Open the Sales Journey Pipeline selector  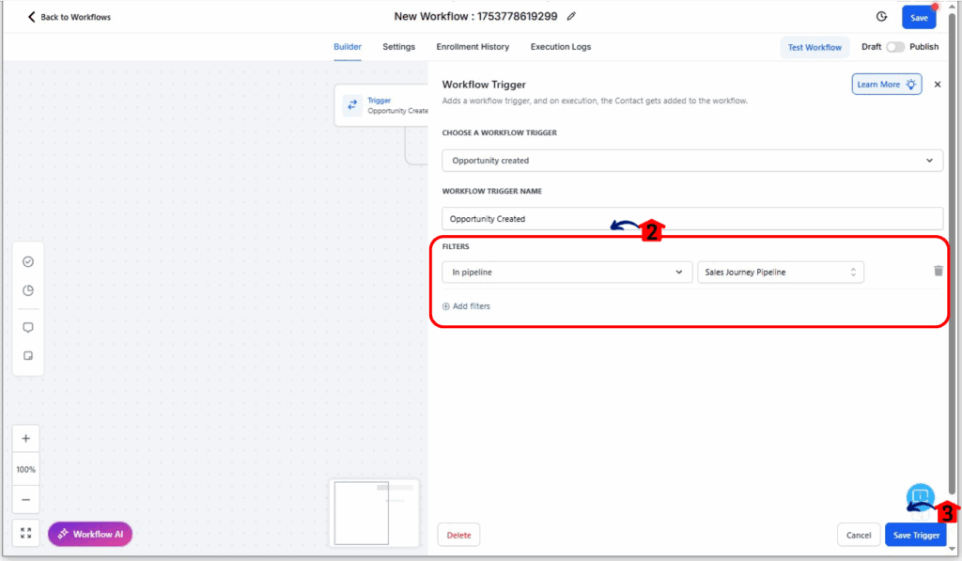pyautogui.click(x=780, y=273)
